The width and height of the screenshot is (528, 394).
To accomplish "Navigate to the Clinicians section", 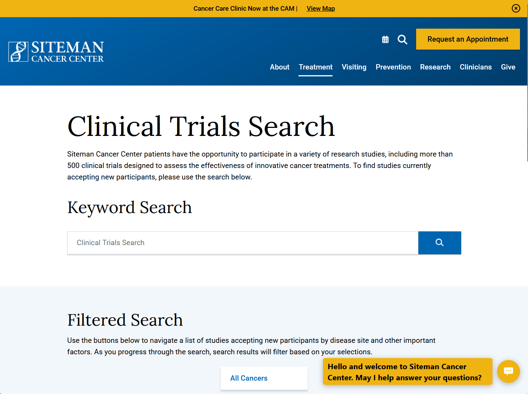I will pyautogui.click(x=475, y=67).
